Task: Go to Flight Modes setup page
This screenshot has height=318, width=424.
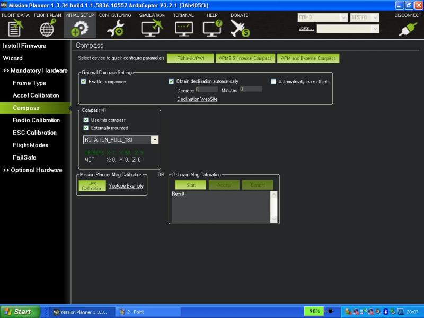Action: (30, 145)
